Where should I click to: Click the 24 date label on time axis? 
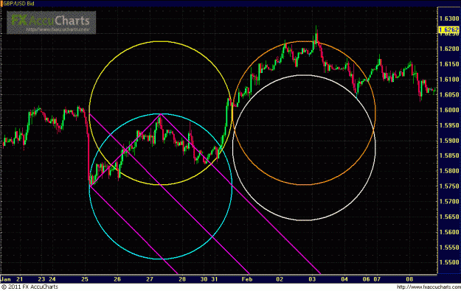(x=52, y=279)
